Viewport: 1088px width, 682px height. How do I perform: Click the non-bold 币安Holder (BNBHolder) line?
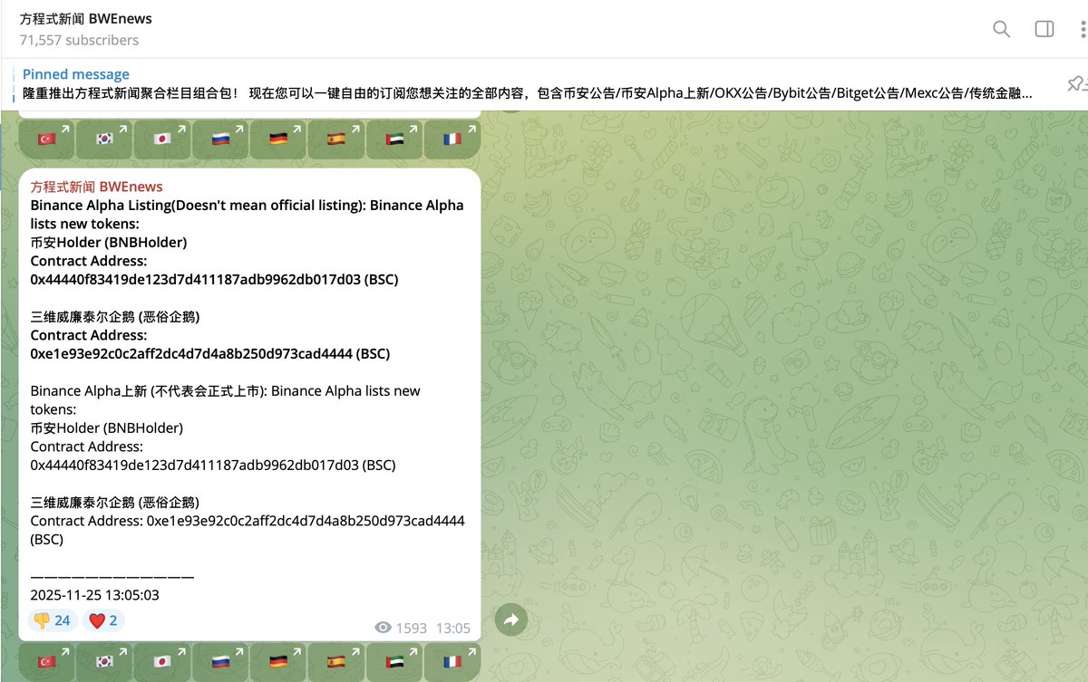[107, 427]
